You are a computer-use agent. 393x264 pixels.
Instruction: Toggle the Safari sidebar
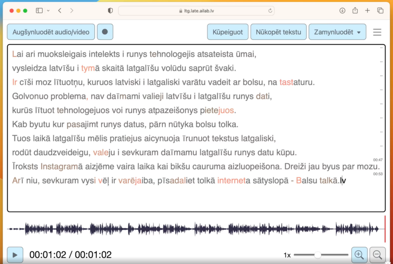[39, 10]
